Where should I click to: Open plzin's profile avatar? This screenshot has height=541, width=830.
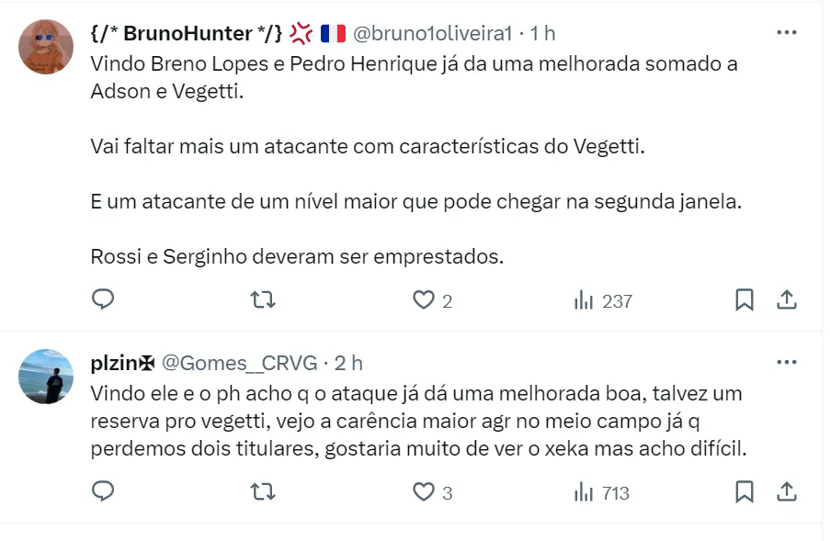coord(46,376)
